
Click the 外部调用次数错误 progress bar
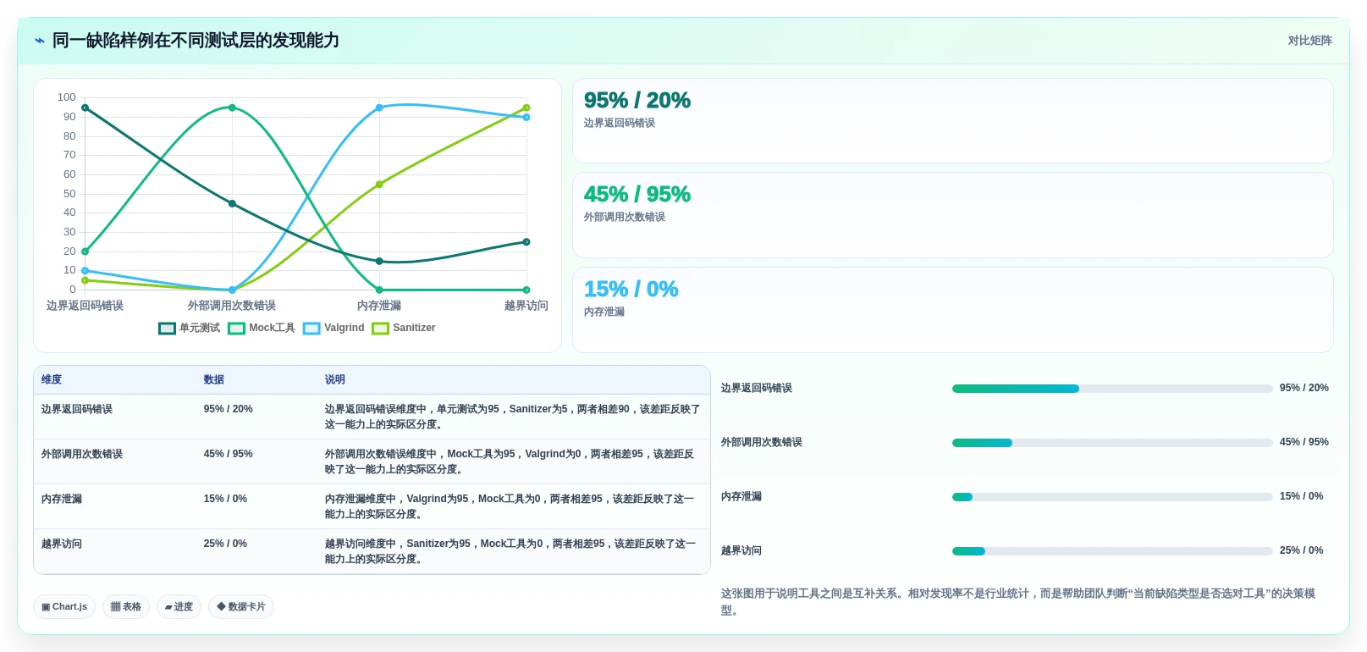coord(1112,443)
